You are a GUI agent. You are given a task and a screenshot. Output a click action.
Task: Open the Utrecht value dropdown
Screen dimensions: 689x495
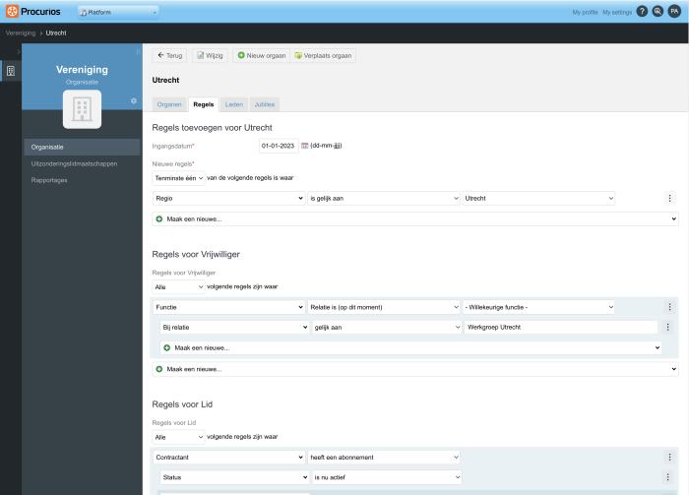538,198
